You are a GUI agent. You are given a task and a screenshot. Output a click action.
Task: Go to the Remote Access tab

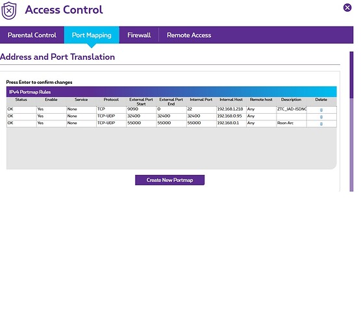pyautogui.click(x=189, y=35)
